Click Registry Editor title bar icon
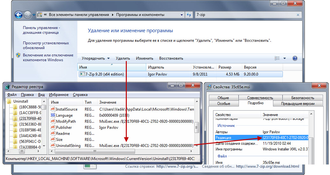The width and height of the screenshot is (330, 175). coord(8,87)
